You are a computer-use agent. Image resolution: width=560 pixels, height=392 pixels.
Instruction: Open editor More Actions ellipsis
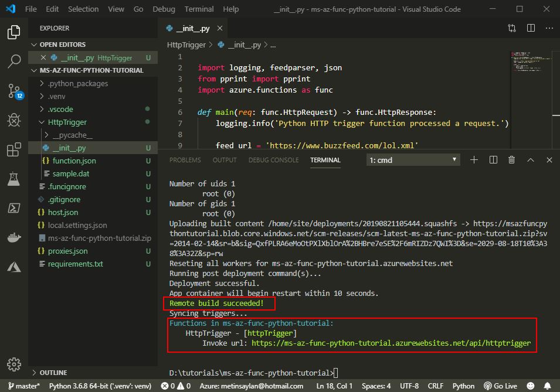pyautogui.click(x=549, y=28)
